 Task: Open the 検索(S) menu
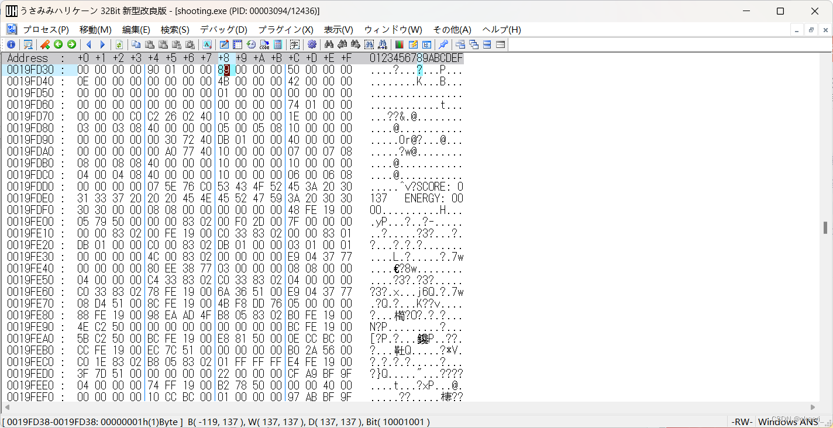pyautogui.click(x=175, y=29)
